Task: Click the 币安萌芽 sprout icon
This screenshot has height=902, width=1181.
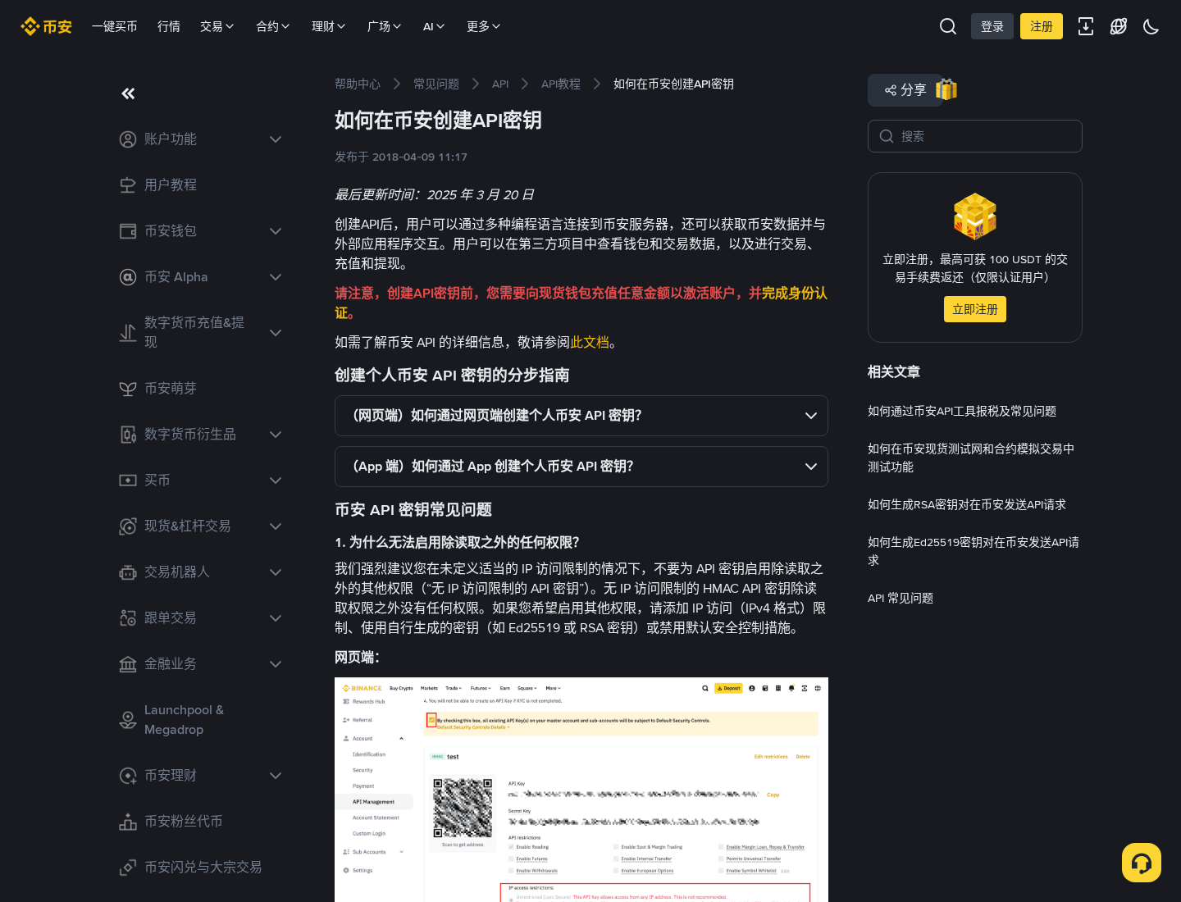Action: [x=128, y=389]
